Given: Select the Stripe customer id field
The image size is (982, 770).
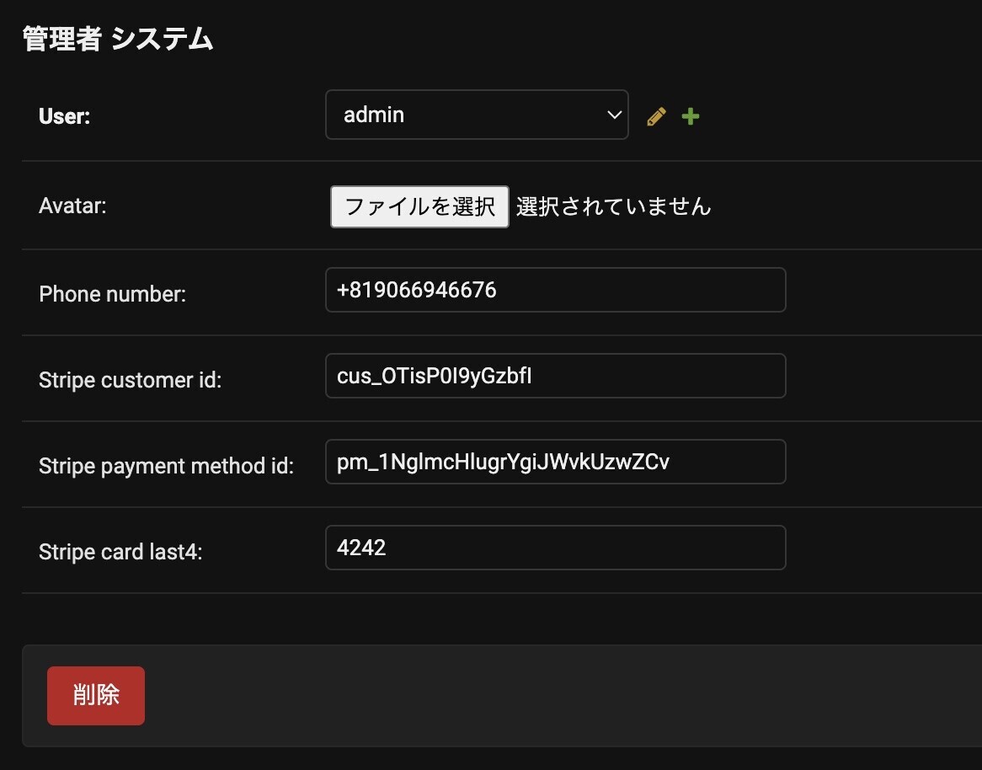Looking at the screenshot, I should 556,376.
